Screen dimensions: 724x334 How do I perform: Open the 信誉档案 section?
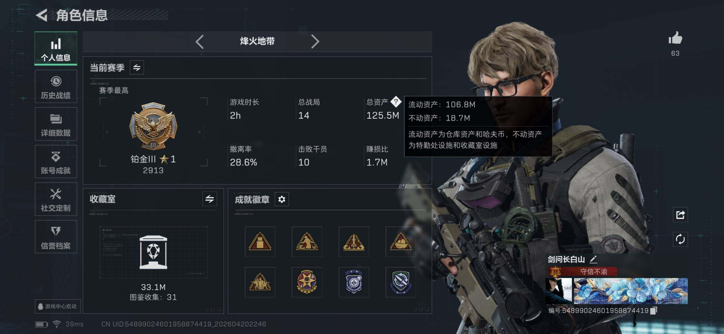coord(56,237)
